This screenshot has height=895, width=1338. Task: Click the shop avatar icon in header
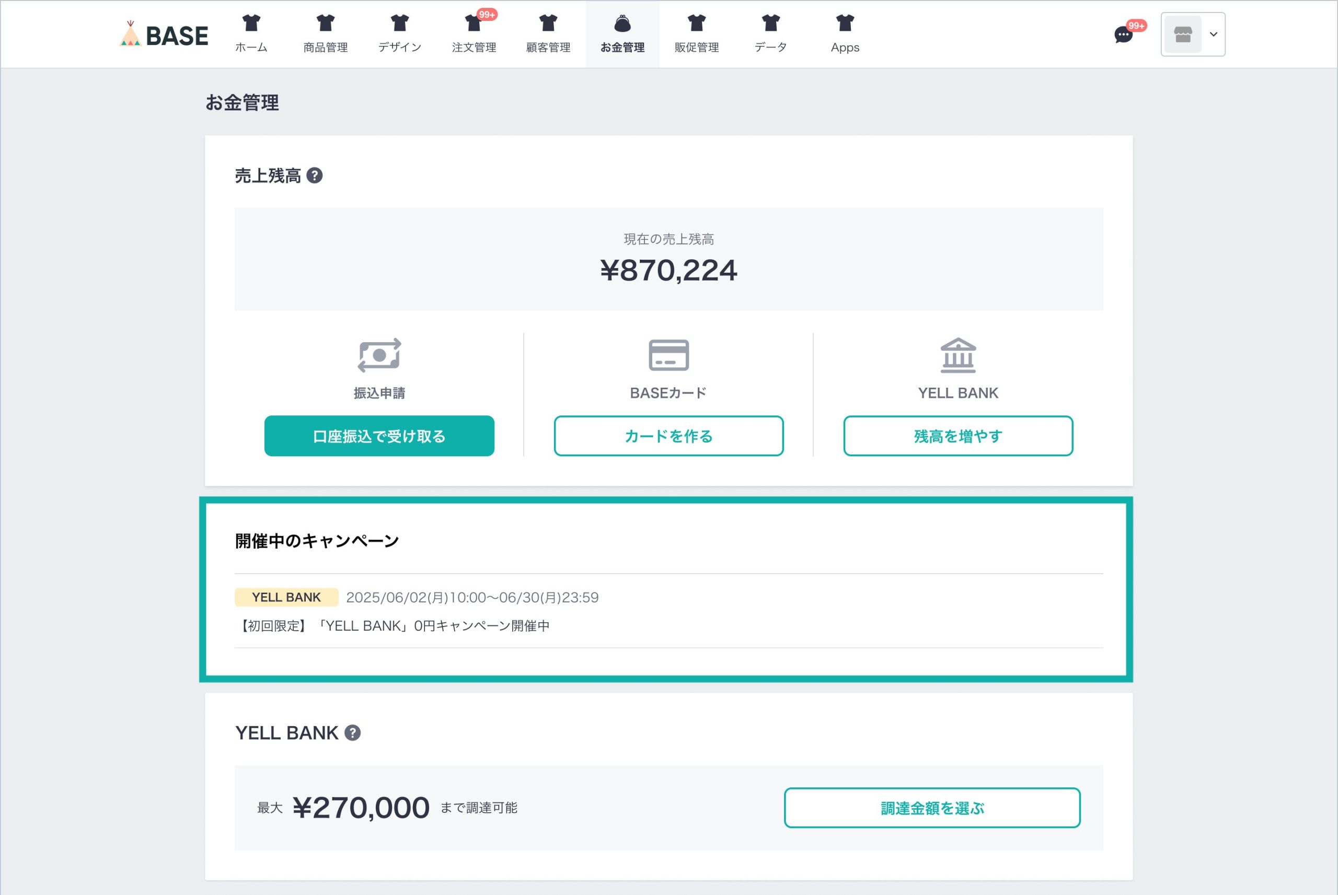tap(1182, 35)
